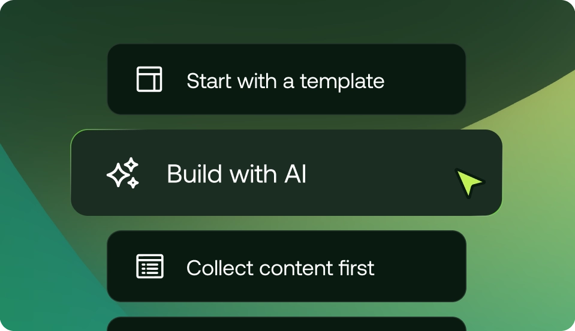Click the 'Collect content first' text label
The height and width of the screenshot is (331, 575).
[x=280, y=267]
